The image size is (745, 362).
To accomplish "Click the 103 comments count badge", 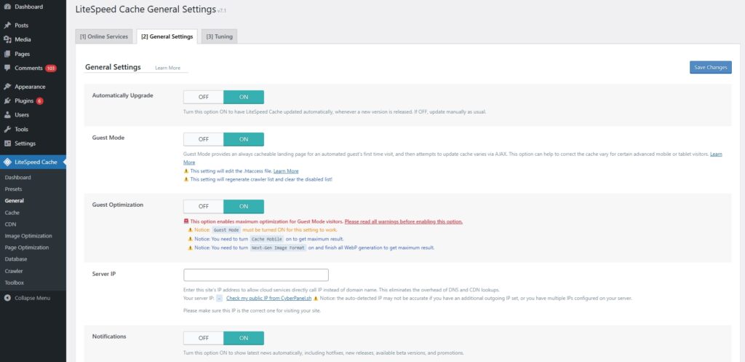I will (51, 68).
